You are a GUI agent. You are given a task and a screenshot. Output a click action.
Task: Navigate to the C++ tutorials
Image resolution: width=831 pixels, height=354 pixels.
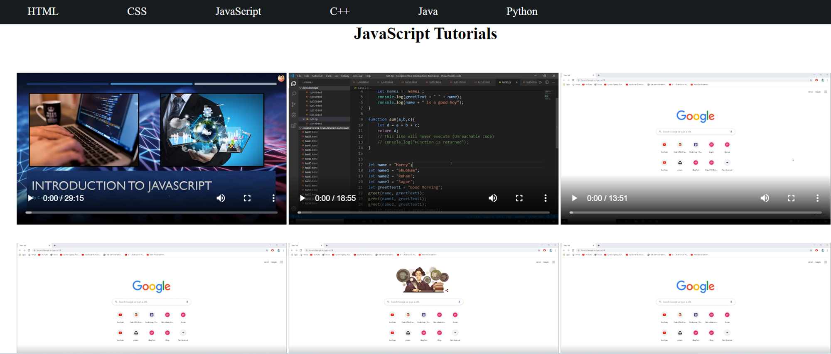(339, 12)
